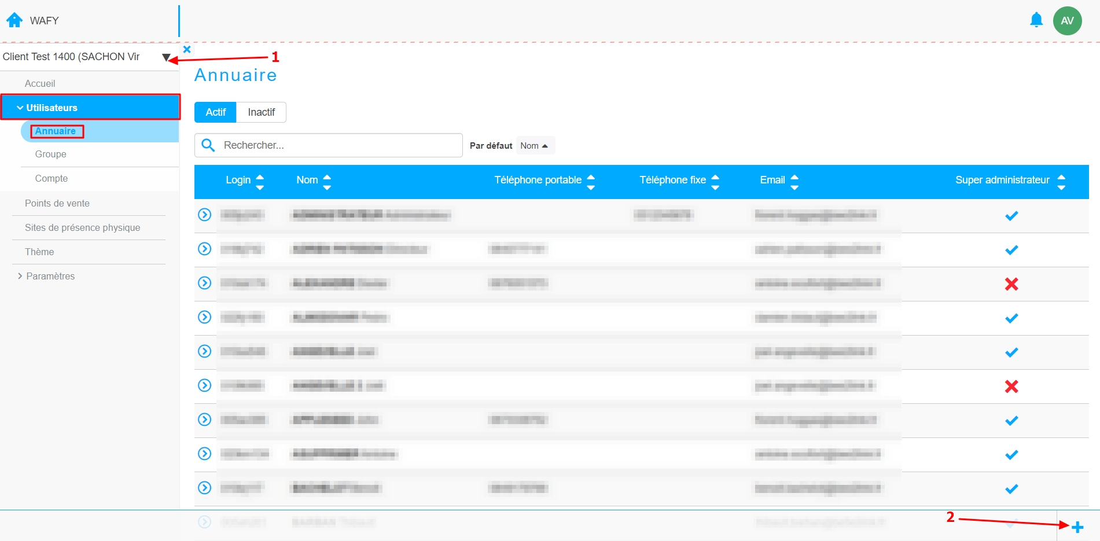Viewport: 1100px width, 541px height.
Task: Click the search magnifier icon
Action: (208, 145)
